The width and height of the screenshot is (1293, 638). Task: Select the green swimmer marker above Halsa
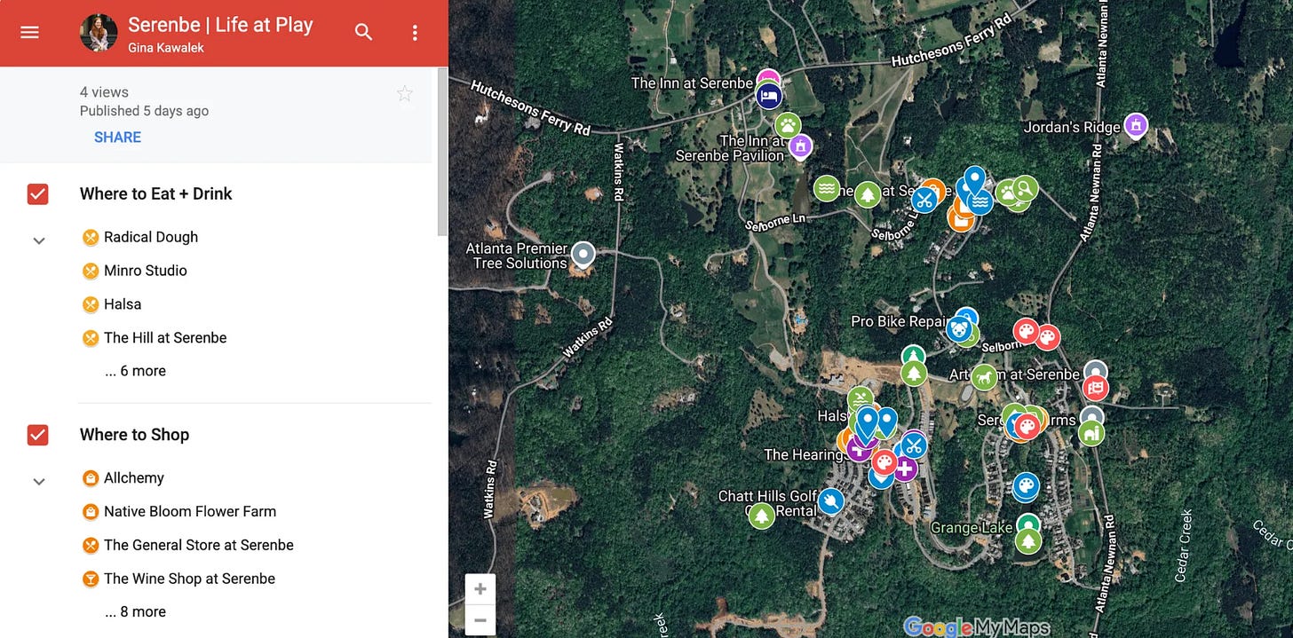(860, 398)
